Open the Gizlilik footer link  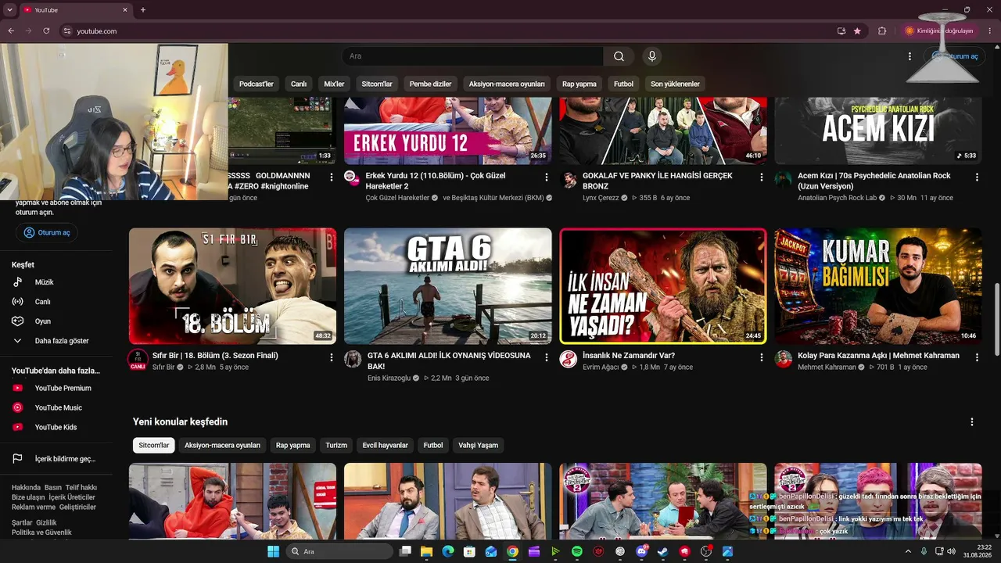pos(46,523)
